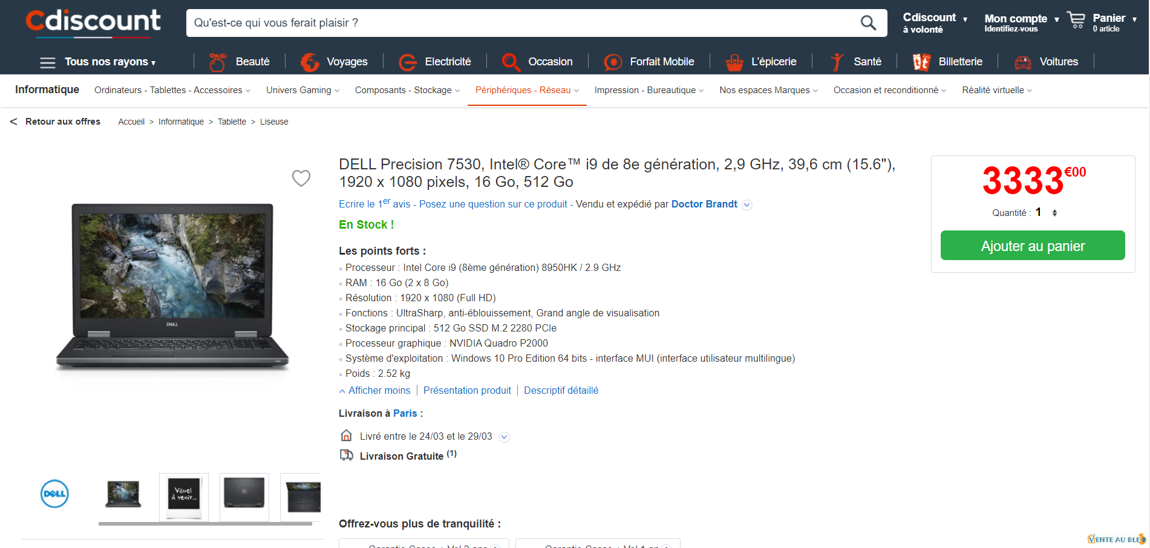1150x548 pixels.
Task: Open the shopping cart icon
Action: (1076, 20)
